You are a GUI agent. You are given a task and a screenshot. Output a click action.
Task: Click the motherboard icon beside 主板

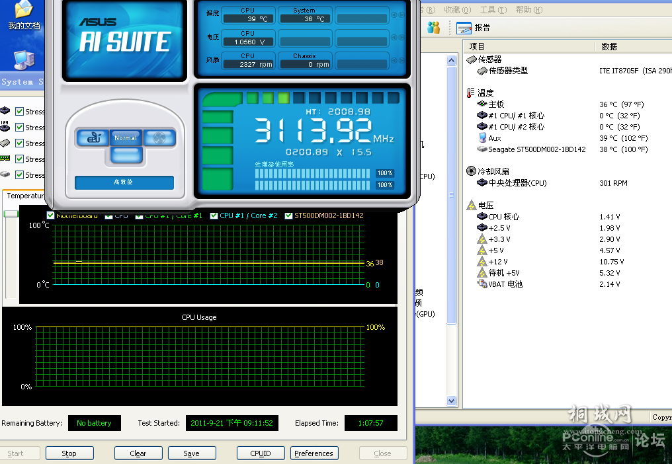point(482,104)
